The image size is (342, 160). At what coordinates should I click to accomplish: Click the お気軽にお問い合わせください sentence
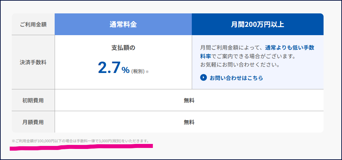point(240,64)
